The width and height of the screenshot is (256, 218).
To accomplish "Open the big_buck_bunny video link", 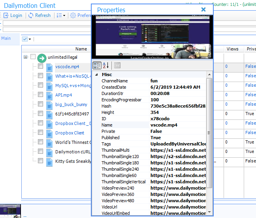I will tap(71, 104).
